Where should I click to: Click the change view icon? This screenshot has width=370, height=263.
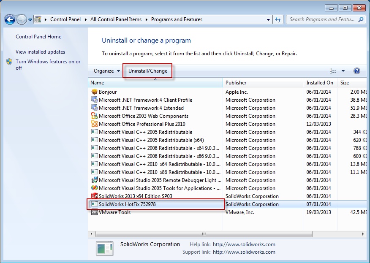click(x=333, y=71)
